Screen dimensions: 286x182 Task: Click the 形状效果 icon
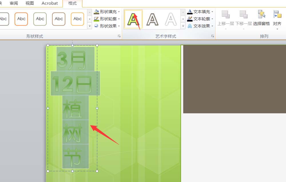pos(96,26)
